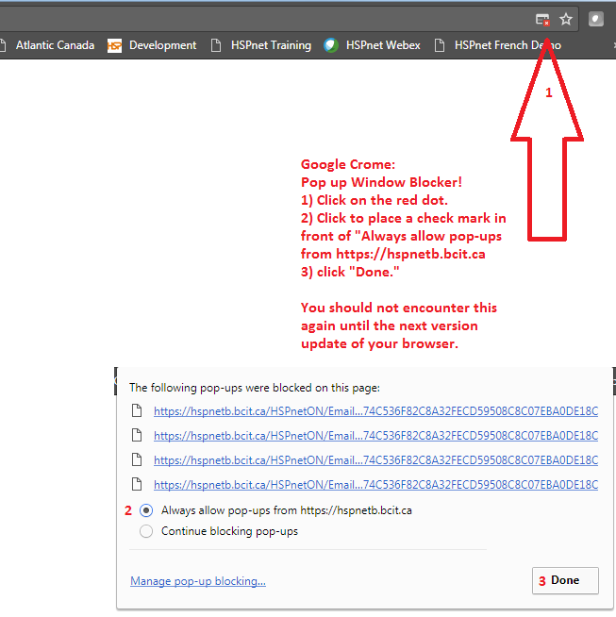Click page icon beside third blocked link
The height and width of the screenshot is (617, 616).
point(137,459)
